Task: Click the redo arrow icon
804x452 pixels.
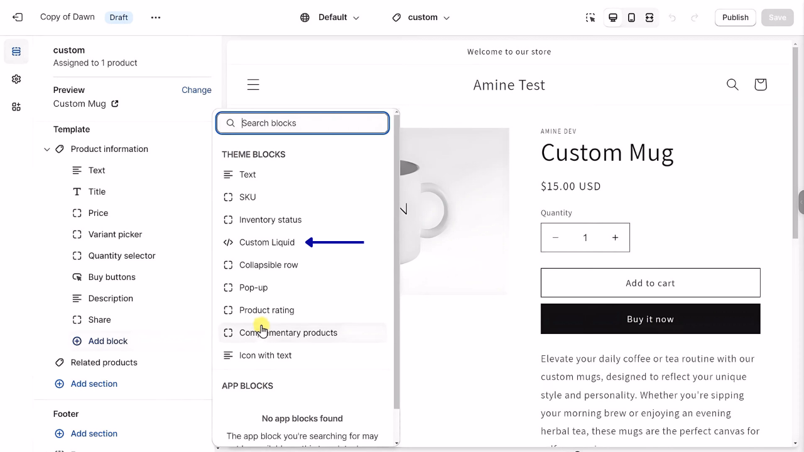Action: click(695, 18)
